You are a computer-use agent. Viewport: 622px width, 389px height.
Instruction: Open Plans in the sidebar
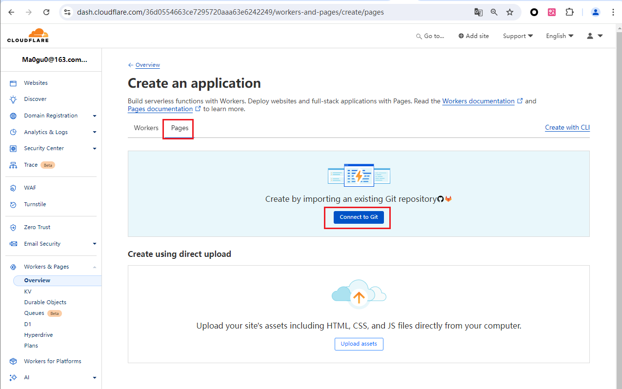click(x=31, y=346)
